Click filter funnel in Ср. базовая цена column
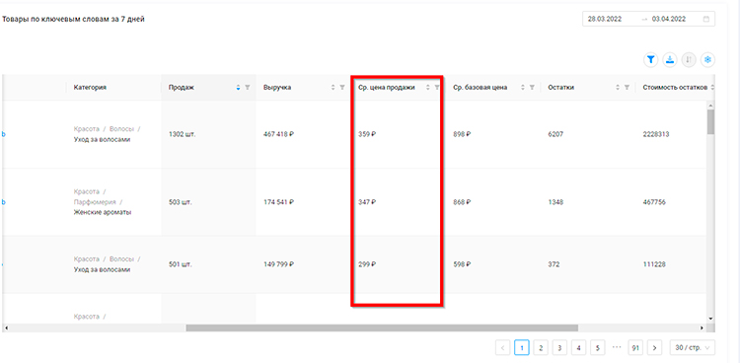Screen dimensions: 740x363 click(532, 88)
